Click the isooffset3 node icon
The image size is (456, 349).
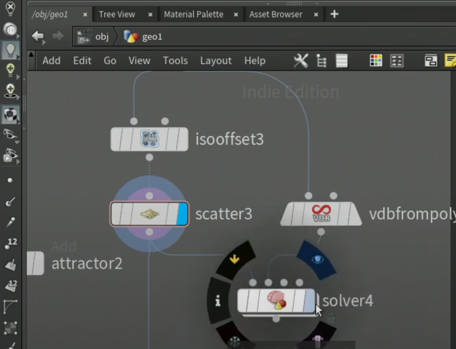coord(149,139)
